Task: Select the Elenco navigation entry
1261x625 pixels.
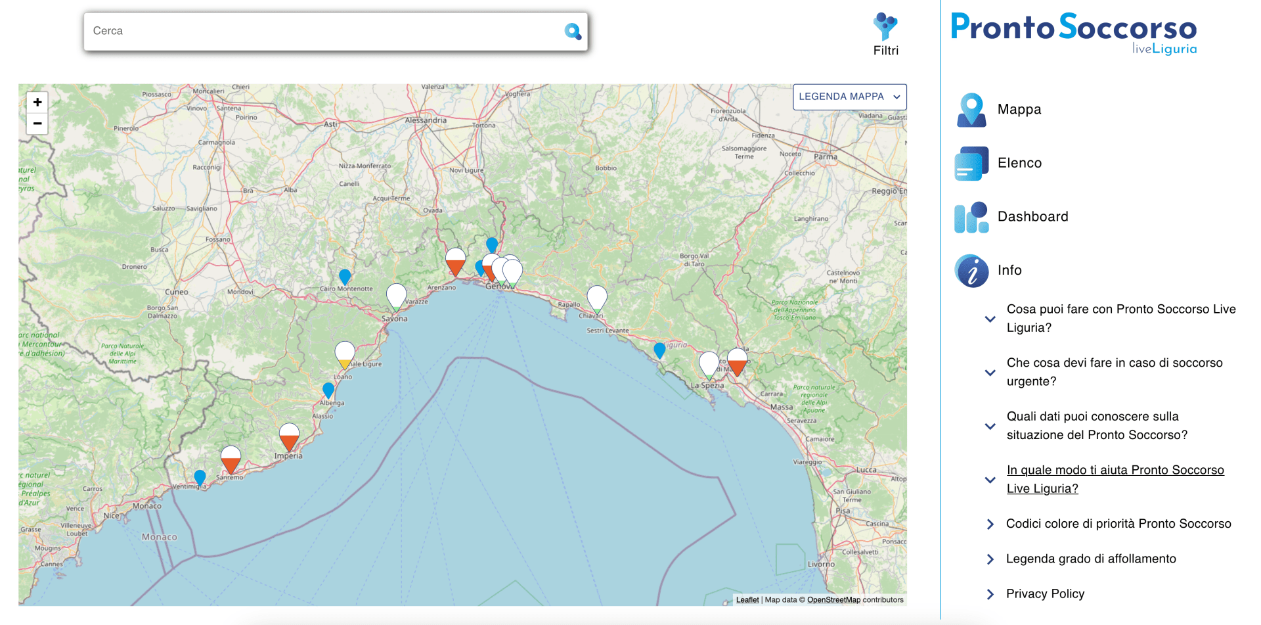Action: pos(1019,162)
